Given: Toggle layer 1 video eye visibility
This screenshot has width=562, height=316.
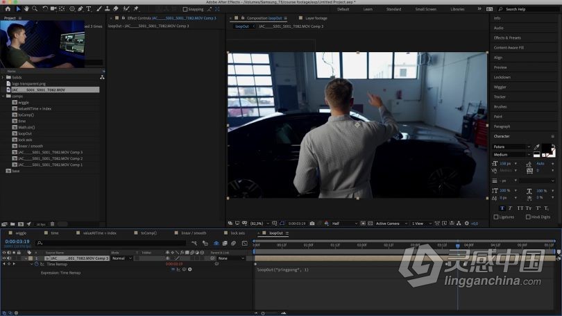Looking at the screenshot, I should tap(4, 258).
